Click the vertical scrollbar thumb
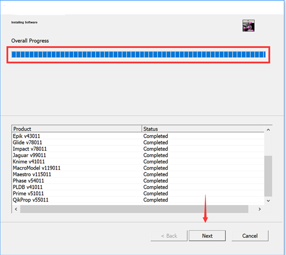This screenshot has height=255, width=286. [268, 176]
